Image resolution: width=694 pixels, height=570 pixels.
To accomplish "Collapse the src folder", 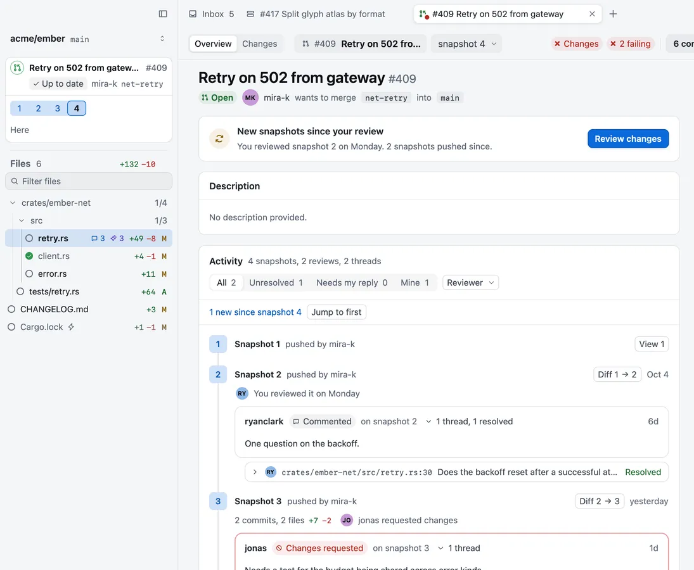I will tap(22, 220).
